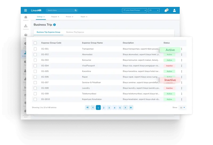
Task: Open the hamburger menu icon
Action: tap(26, 10)
